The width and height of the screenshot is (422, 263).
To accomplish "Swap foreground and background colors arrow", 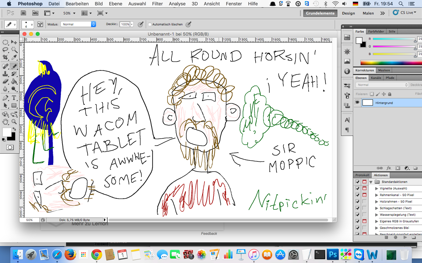I will (x=14, y=129).
